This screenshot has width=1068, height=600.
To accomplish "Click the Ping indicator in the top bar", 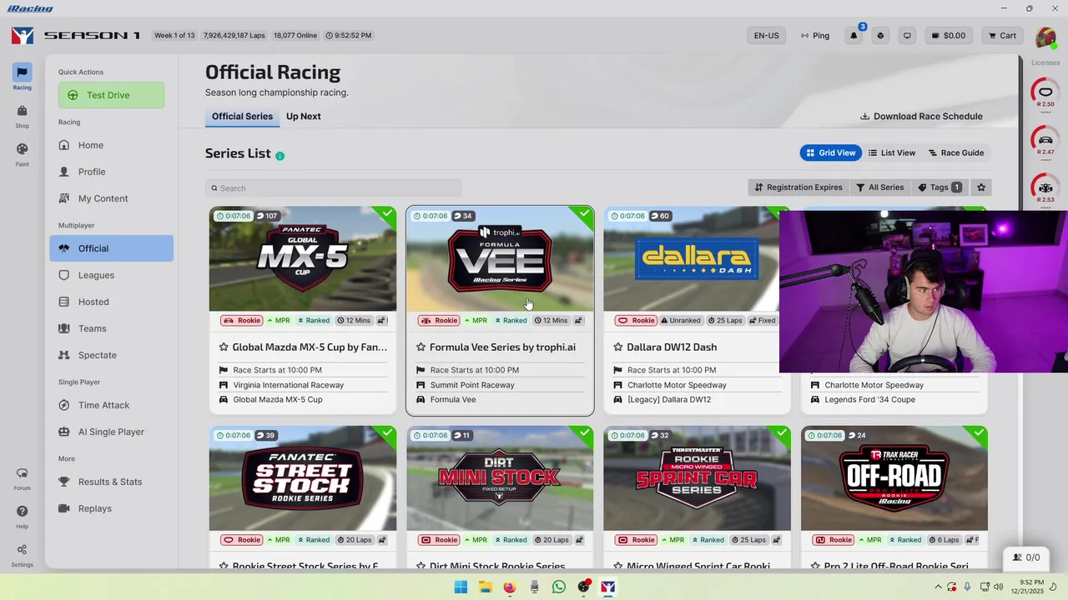I will (815, 36).
